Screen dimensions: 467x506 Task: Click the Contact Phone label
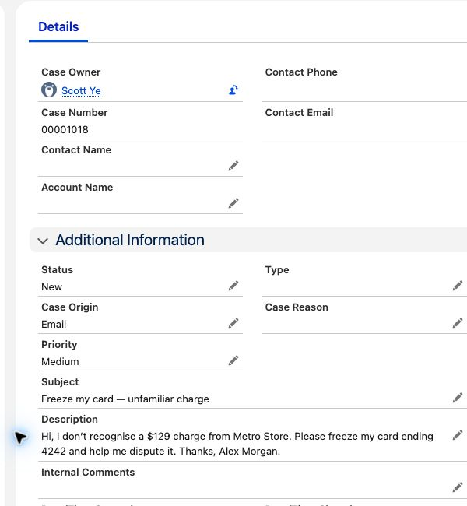click(301, 72)
